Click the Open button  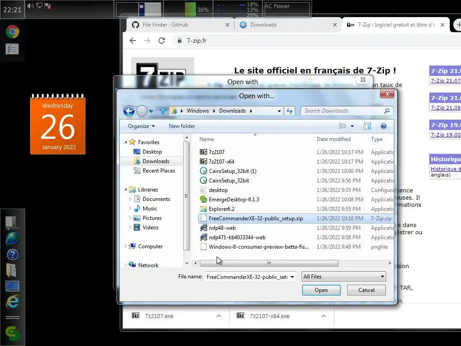321,290
